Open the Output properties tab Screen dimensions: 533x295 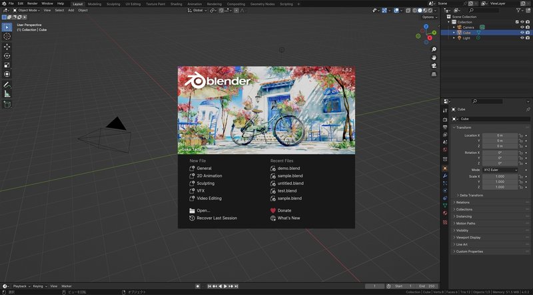click(x=445, y=127)
